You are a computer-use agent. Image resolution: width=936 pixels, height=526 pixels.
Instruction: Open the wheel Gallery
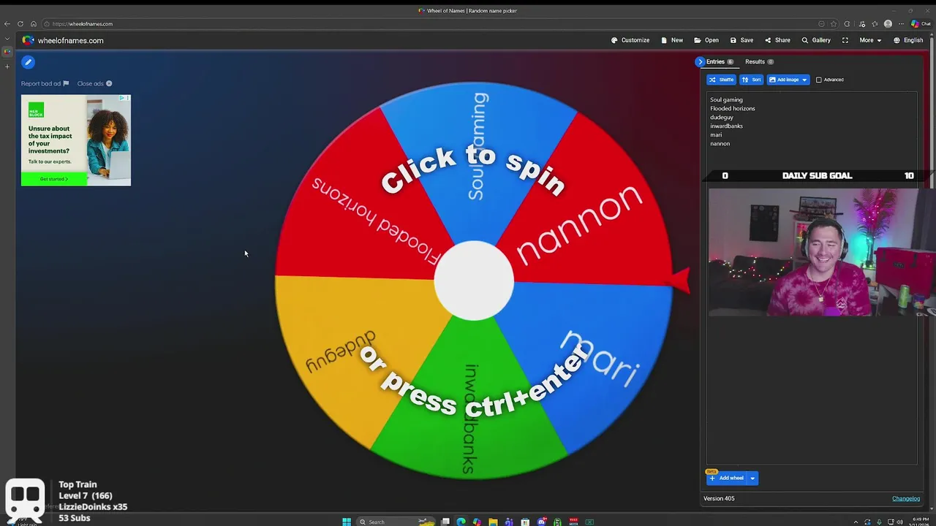point(816,40)
